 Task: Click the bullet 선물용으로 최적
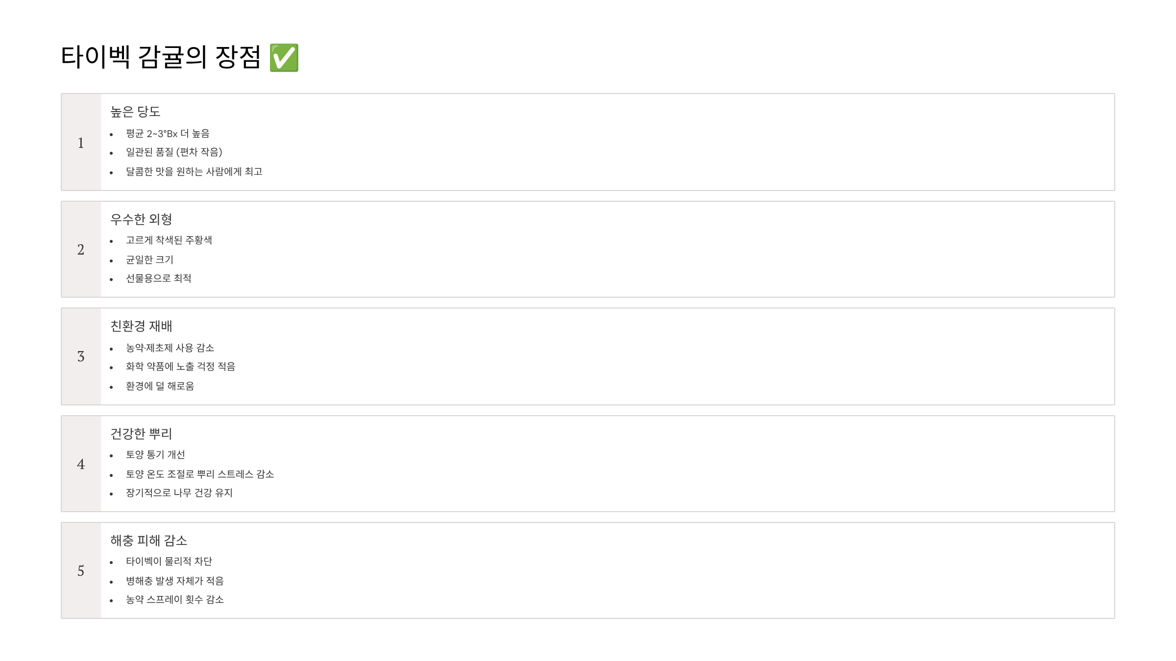159,279
